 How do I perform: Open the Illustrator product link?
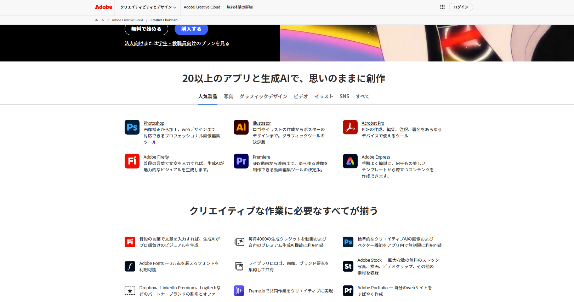[262, 123]
